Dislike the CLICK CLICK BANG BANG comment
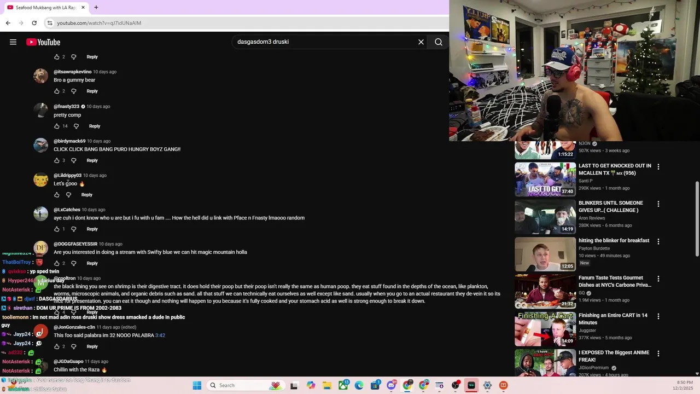The width and height of the screenshot is (700, 394). tap(74, 161)
